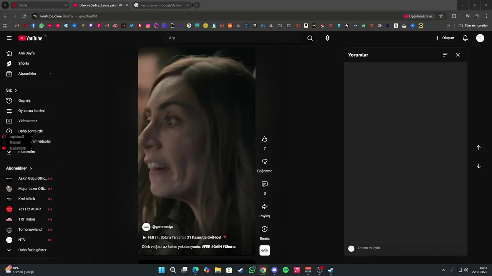This screenshot has height=276, width=492.
Task: Dislike the Short with the thumbs-down icon
Action: [264, 162]
